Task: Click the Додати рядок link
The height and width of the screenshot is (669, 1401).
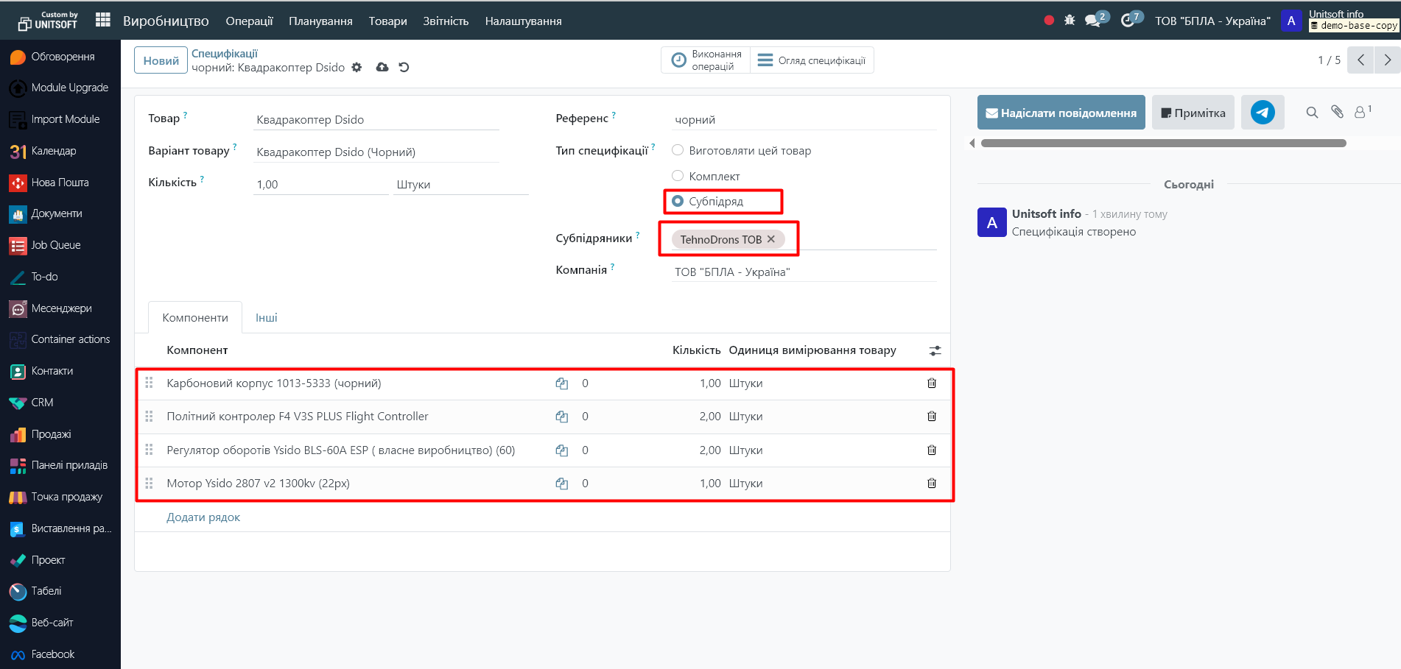Action: point(203,517)
